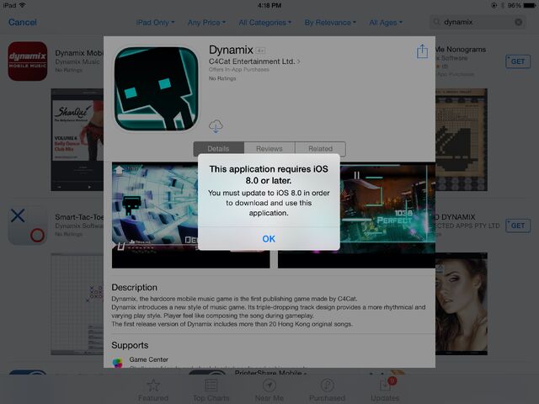Open the Updates tab with badge

385,391
